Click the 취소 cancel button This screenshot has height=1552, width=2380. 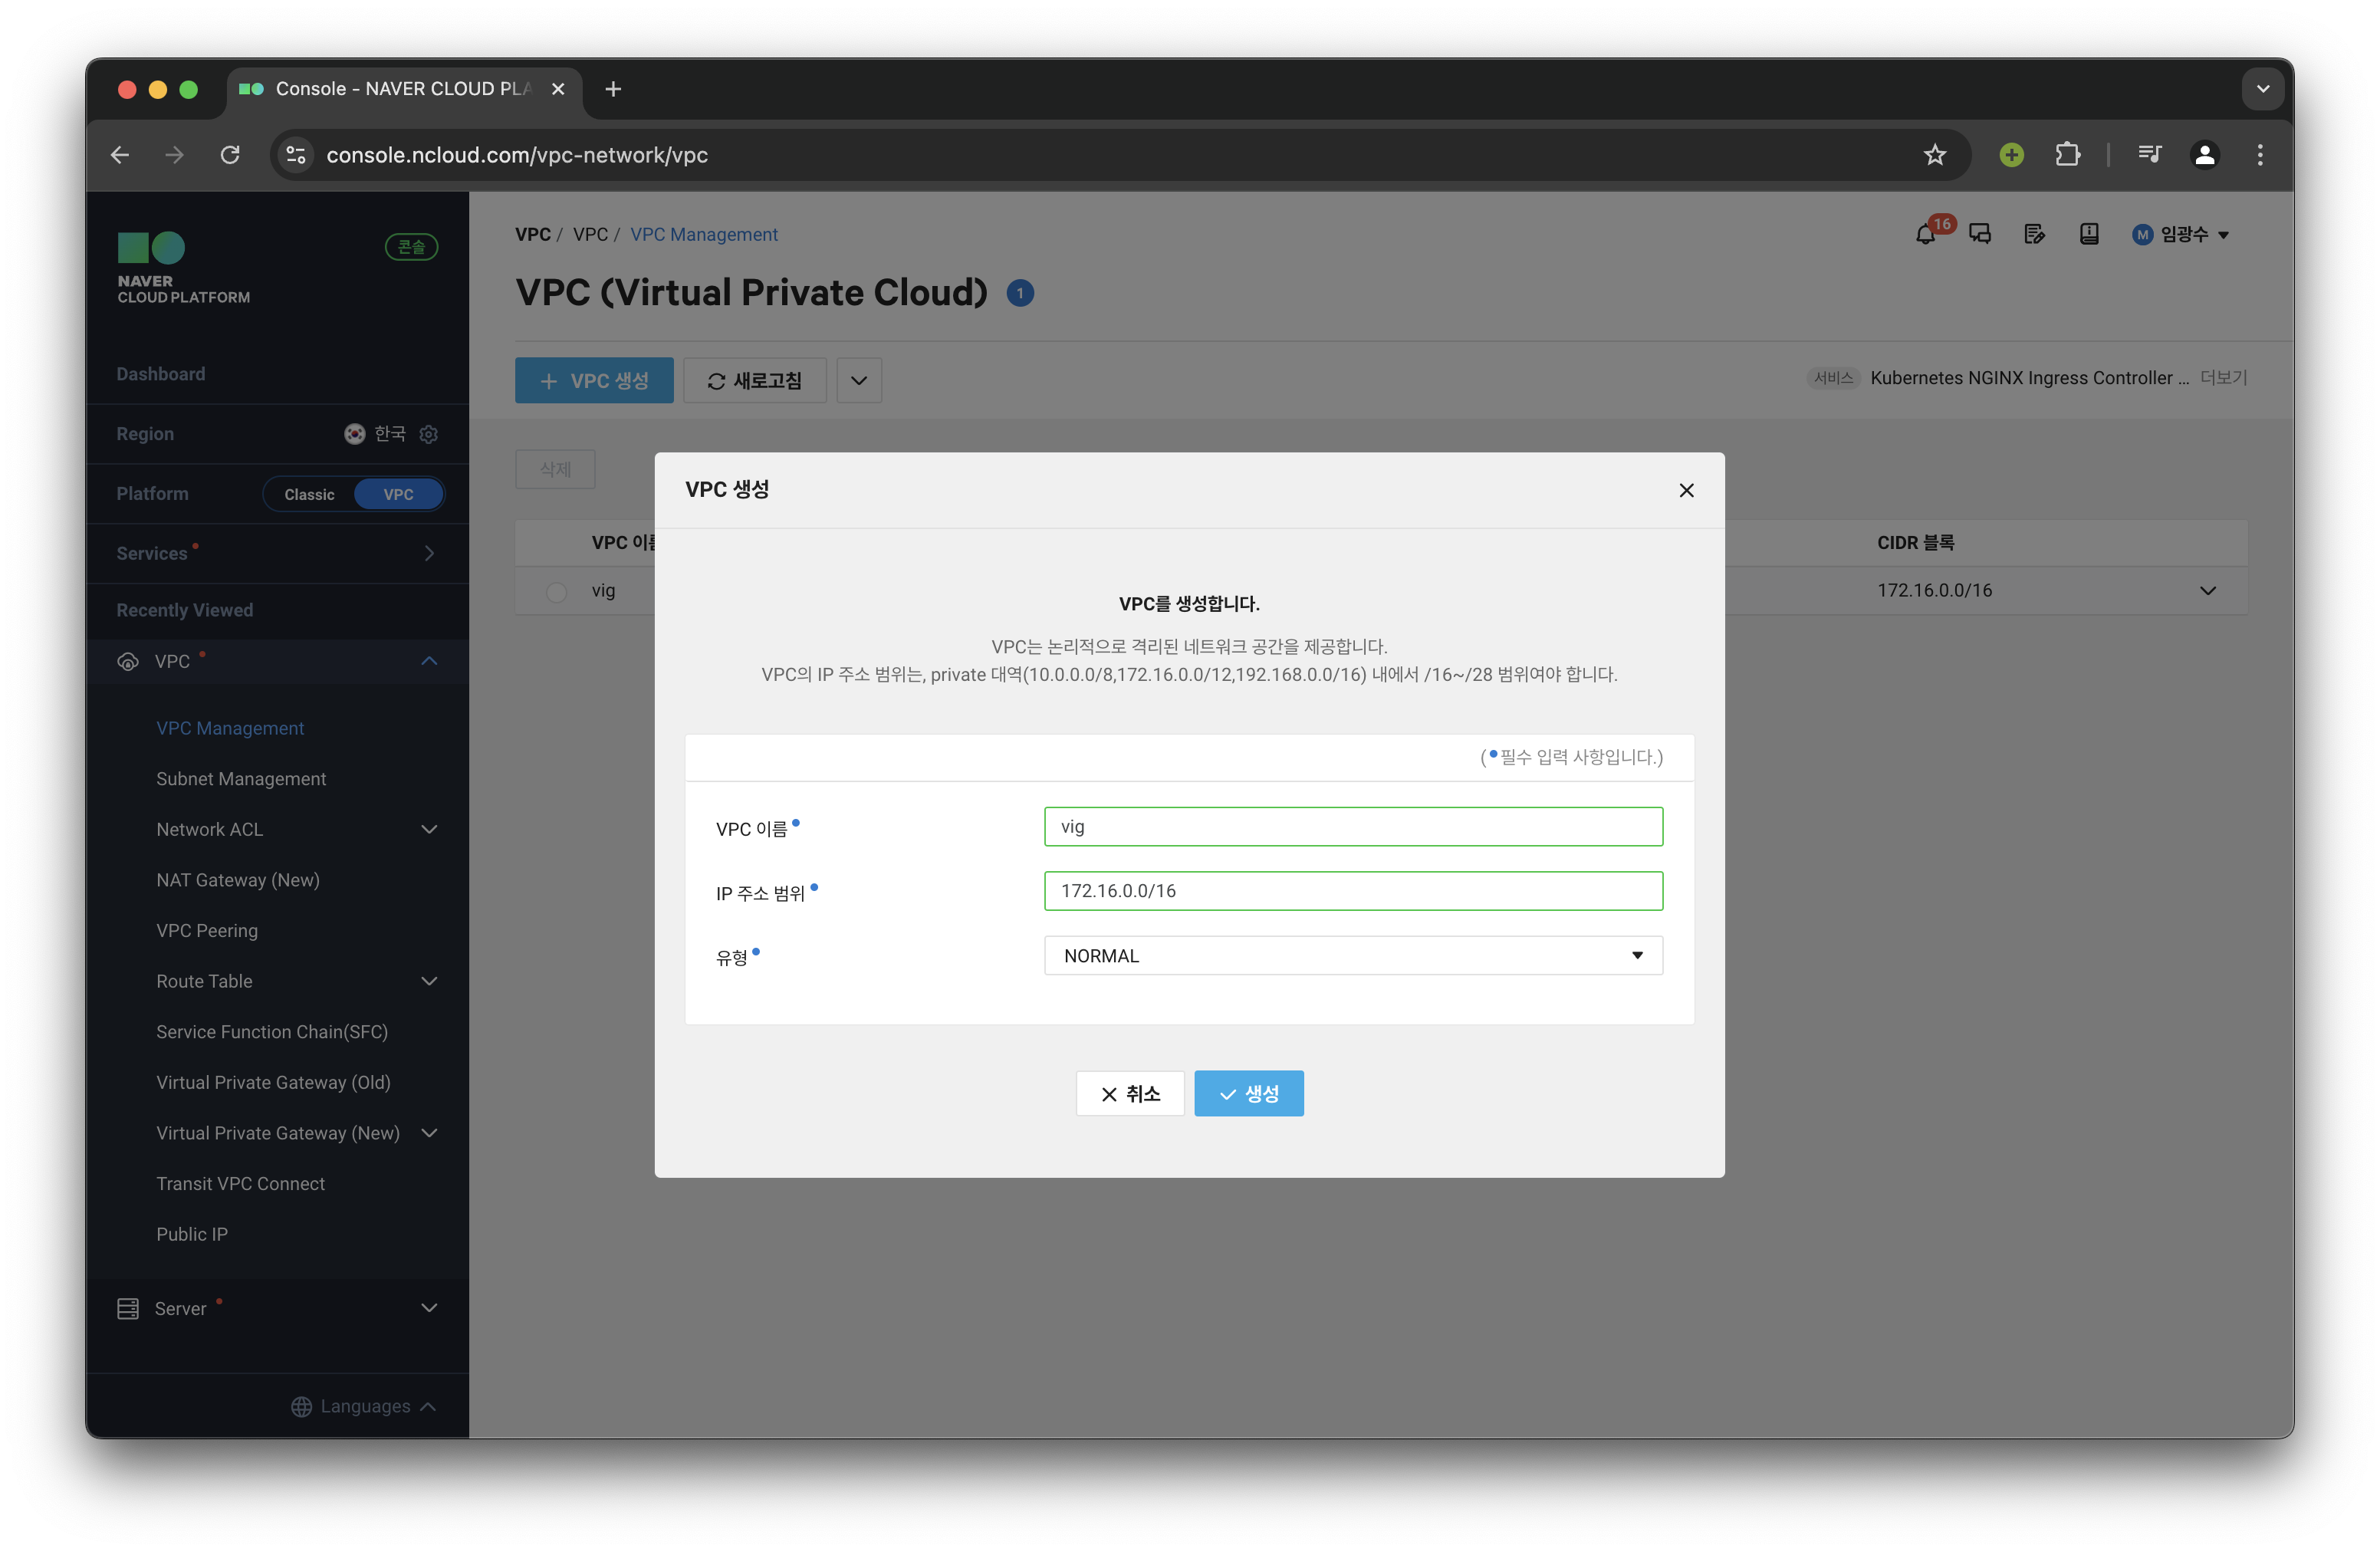(1130, 1094)
